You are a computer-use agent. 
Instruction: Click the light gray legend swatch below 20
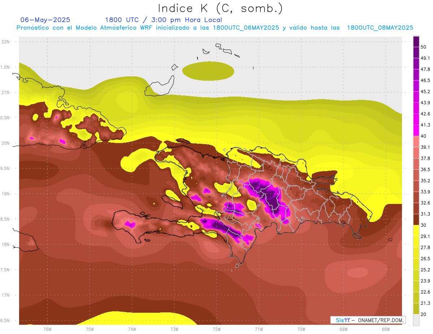[x=416, y=320]
